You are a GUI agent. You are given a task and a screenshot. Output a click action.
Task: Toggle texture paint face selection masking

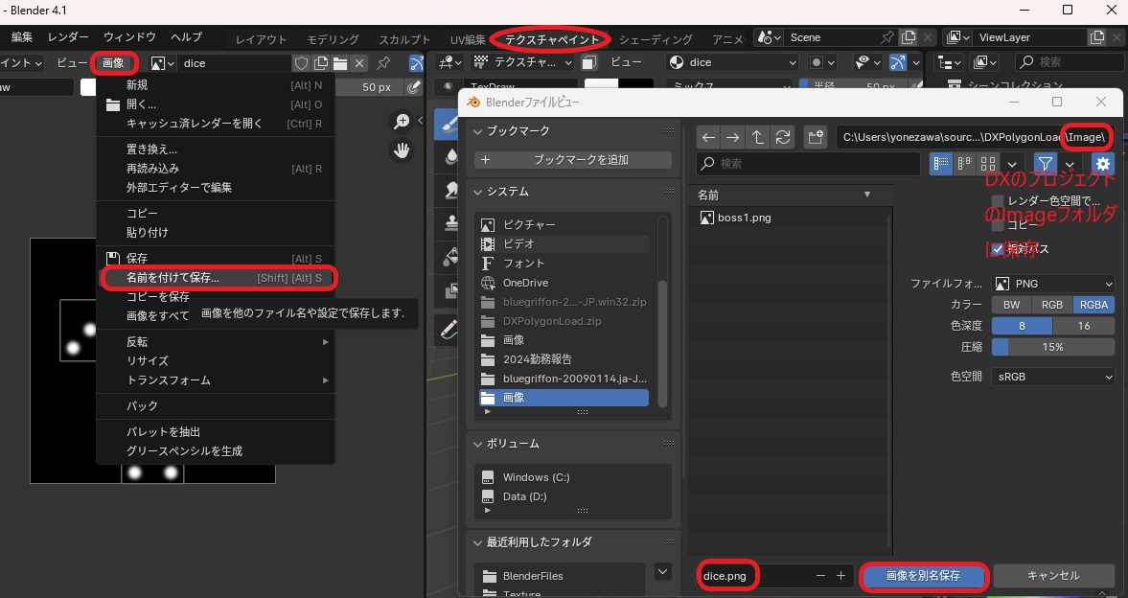point(590,62)
